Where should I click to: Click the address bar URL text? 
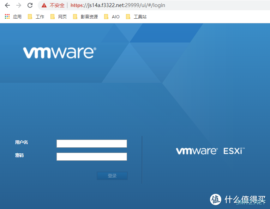118,5
